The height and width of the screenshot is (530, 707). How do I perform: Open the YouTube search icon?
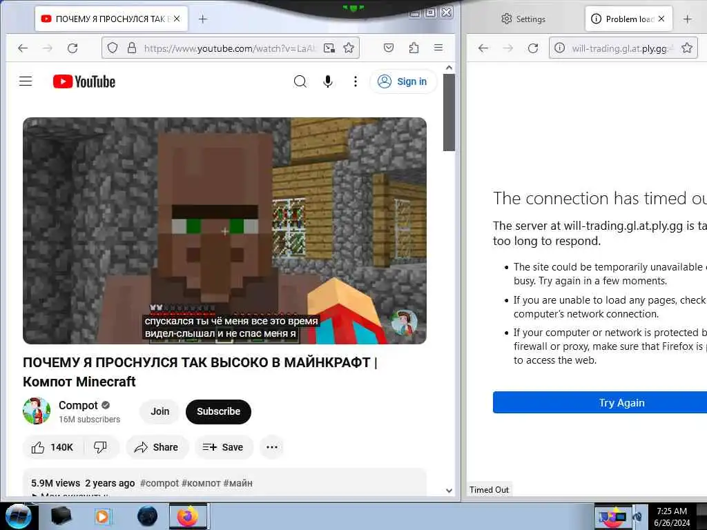point(300,81)
